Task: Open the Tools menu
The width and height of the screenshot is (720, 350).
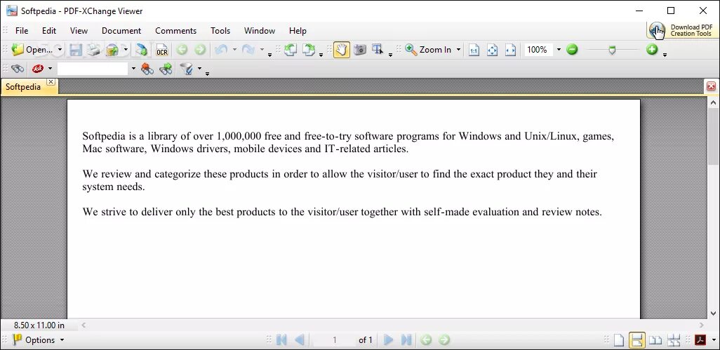Action: pyautogui.click(x=220, y=31)
